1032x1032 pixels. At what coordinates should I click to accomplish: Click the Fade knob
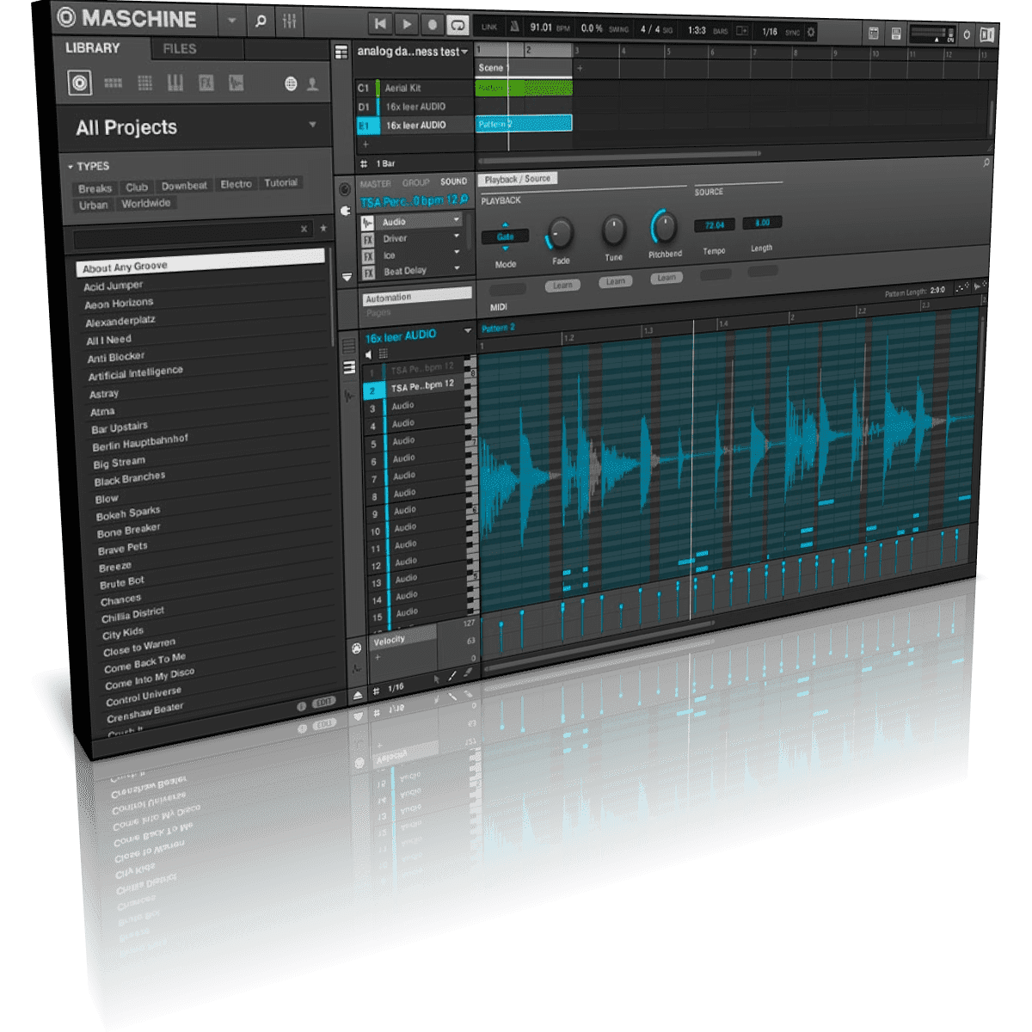[559, 233]
